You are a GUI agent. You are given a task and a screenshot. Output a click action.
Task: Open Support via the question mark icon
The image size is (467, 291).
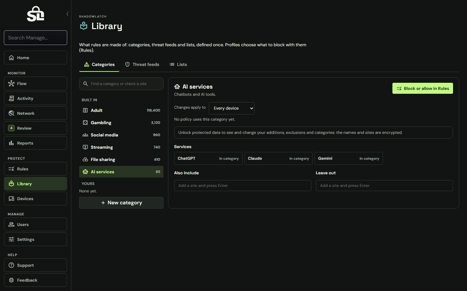[11, 265]
